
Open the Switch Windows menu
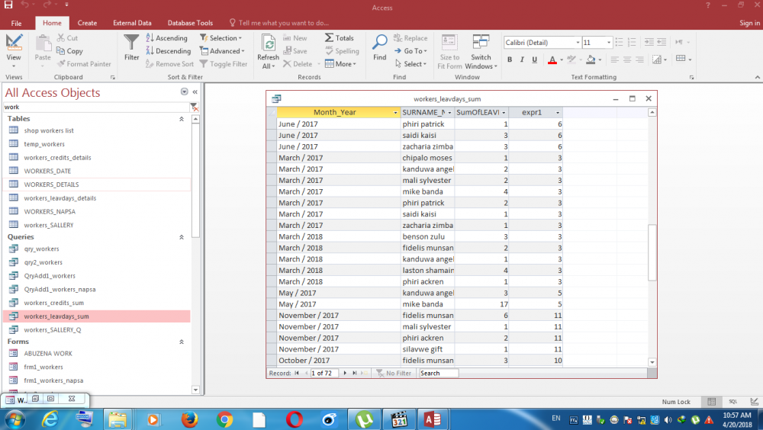tap(481, 50)
